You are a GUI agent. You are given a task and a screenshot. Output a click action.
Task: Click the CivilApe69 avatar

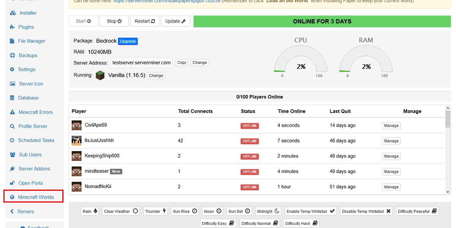tap(77, 125)
